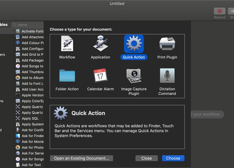
Task: Click the Record label in toolbar
Action: 219,17
